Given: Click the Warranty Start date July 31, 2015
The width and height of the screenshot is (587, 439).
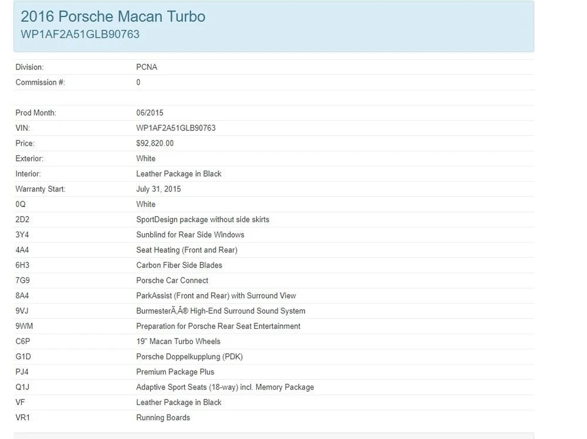Looking at the screenshot, I should [x=159, y=189].
